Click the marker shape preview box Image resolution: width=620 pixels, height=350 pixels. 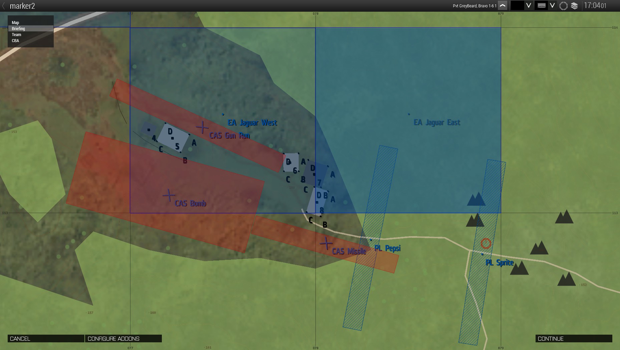tap(541, 5)
